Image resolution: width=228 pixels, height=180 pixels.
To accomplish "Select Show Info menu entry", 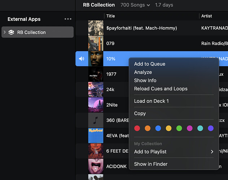I will 145,80.
